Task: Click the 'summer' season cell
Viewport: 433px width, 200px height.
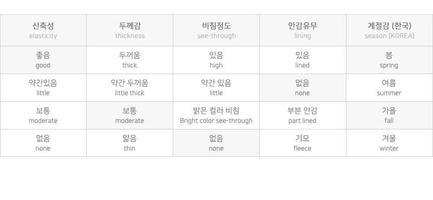Action: pos(389,87)
